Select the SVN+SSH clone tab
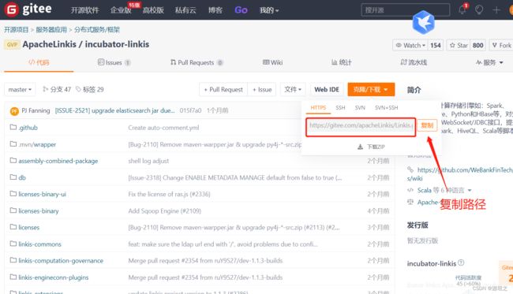Screen dimensions: 513x294 click(387, 107)
